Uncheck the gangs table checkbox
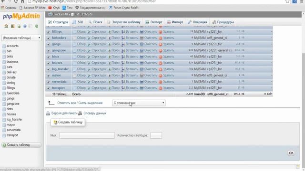Image resolution: width=305 pixels, height=171 pixels. point(49,44)
